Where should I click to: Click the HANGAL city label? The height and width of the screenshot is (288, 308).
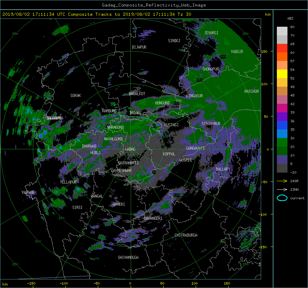pyautogui.click(x=97, y=196)
